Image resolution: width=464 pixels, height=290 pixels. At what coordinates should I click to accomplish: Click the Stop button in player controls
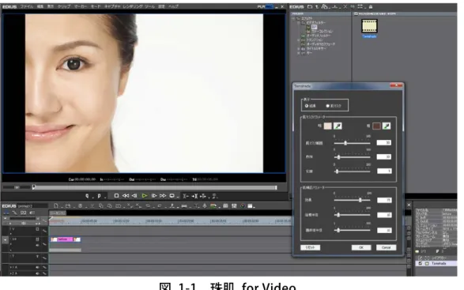[116, 196]
